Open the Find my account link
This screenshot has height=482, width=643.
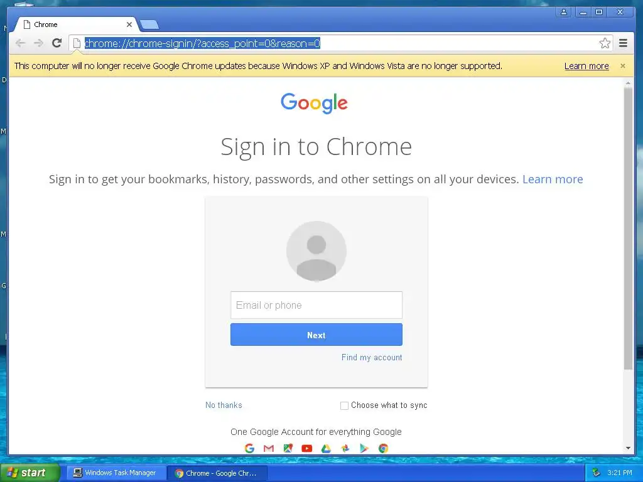click(372, 357)
